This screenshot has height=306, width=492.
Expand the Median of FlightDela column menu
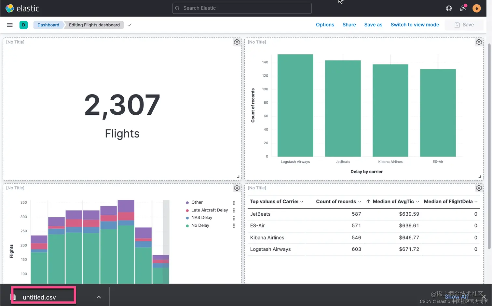coord(476,202)
